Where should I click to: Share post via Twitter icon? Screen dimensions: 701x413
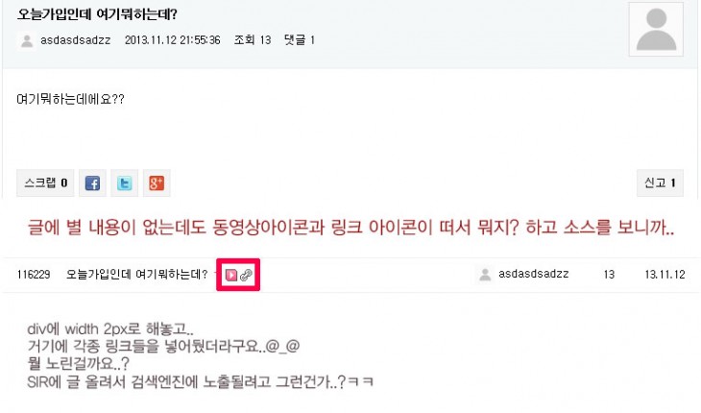tap(124, 183)
